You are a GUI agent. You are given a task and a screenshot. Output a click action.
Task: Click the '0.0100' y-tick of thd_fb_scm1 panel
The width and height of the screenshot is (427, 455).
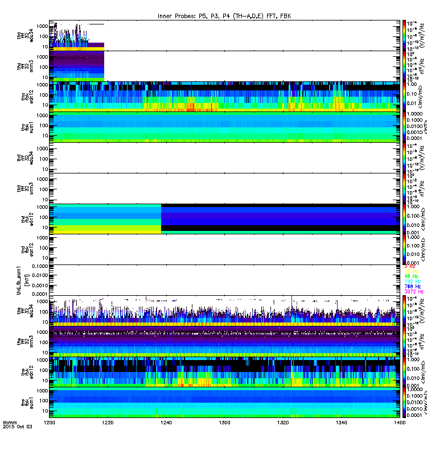[x=40, y=275]
